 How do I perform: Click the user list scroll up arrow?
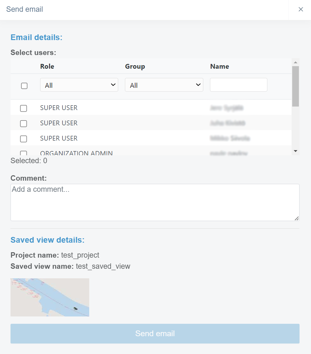tap(295, 62)
